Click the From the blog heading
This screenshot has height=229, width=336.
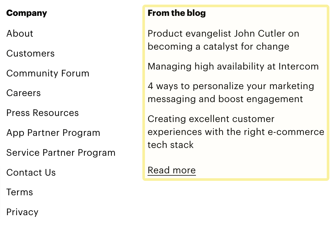click(x=177, y=13)
